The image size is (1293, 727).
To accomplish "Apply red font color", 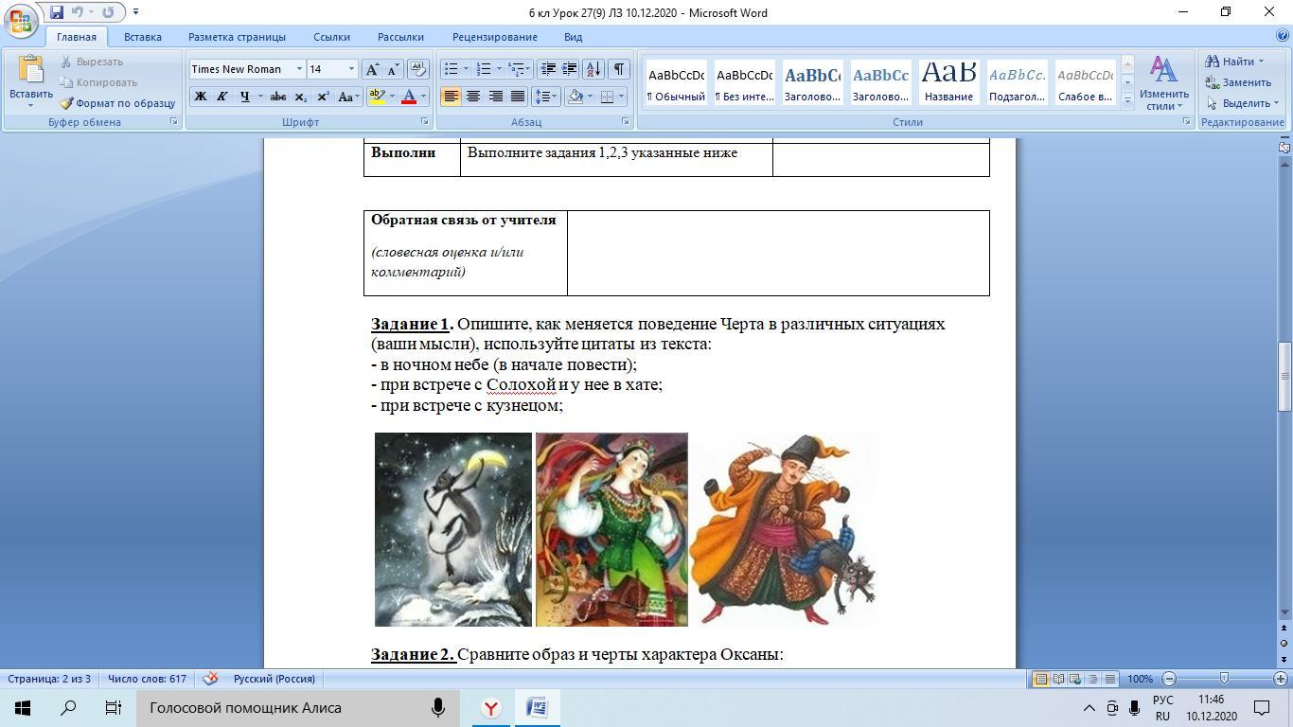I will pyautogui.click(x=409, y=97).
